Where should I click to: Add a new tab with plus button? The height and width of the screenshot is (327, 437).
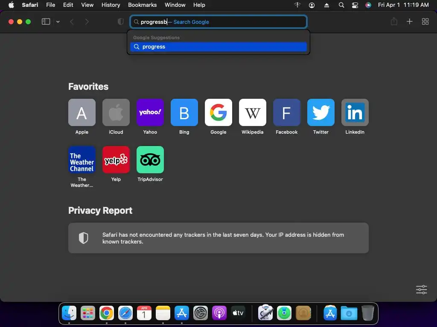409,21
